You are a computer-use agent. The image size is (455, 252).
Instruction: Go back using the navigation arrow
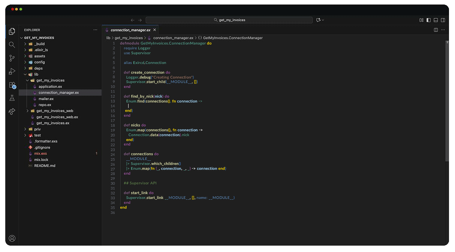point(132,20)
